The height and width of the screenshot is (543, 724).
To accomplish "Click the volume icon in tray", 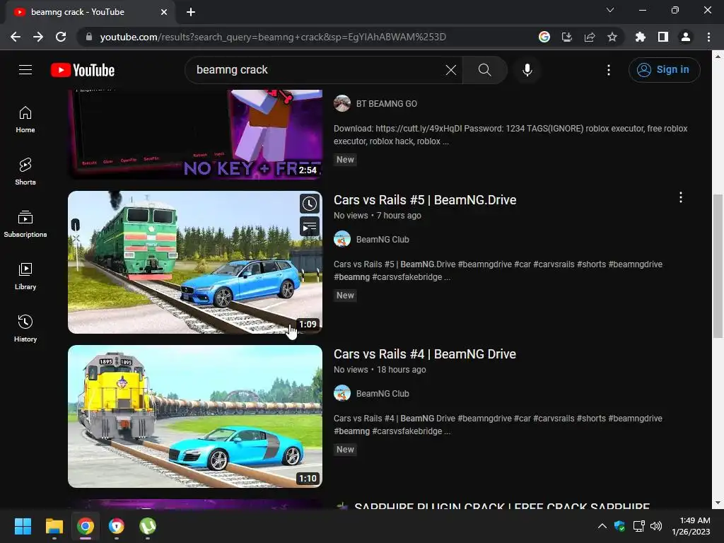I will coord(655,526).
